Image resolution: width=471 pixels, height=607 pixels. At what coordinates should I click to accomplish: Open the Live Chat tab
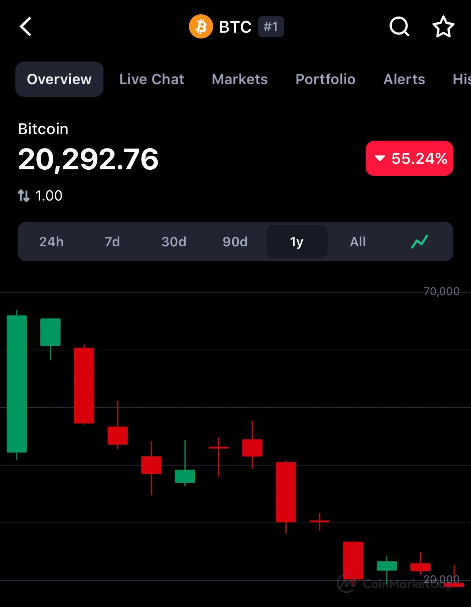click(151, 79)
